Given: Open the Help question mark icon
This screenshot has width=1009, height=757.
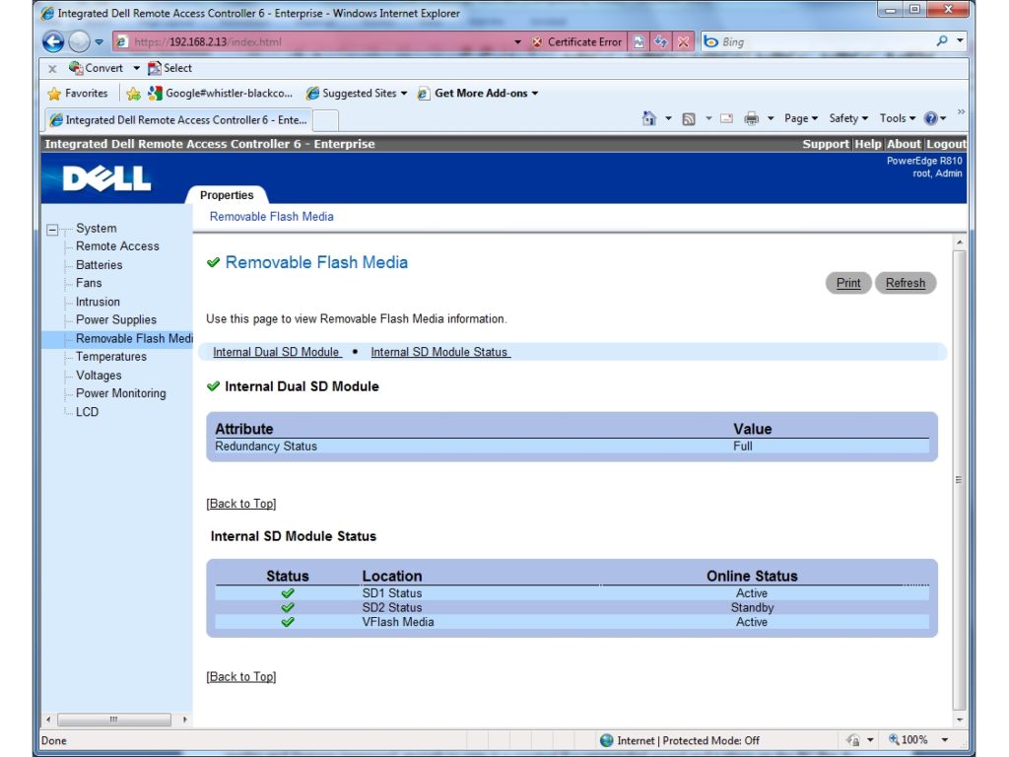Looking at the screenshot, I should pos(930,117).
